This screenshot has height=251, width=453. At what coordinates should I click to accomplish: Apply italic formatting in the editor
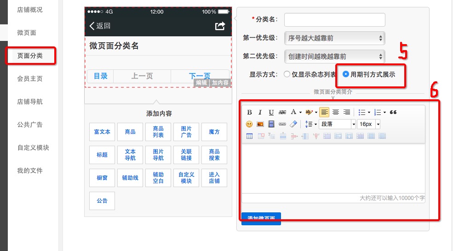pyautogui.click(x=260, y=112)
